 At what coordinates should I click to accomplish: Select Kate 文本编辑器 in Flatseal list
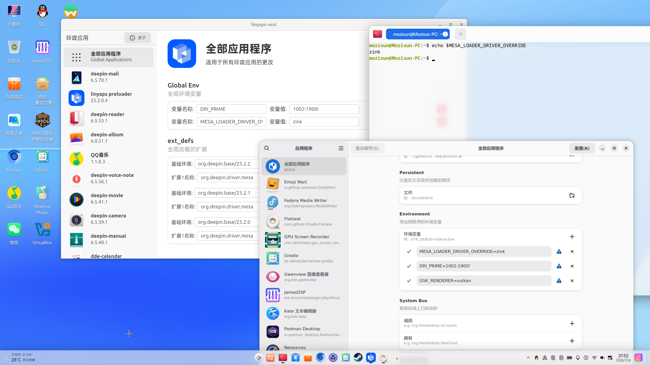click(304, 314)
